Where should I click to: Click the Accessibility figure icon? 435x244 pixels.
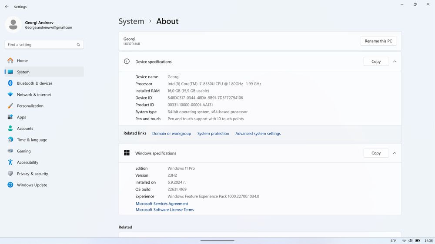(x=10, y=162)
